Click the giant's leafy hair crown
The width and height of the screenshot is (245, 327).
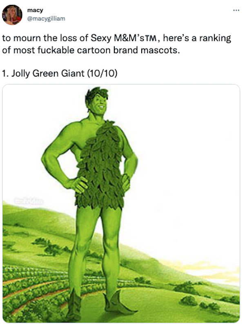tap(96, 94)
